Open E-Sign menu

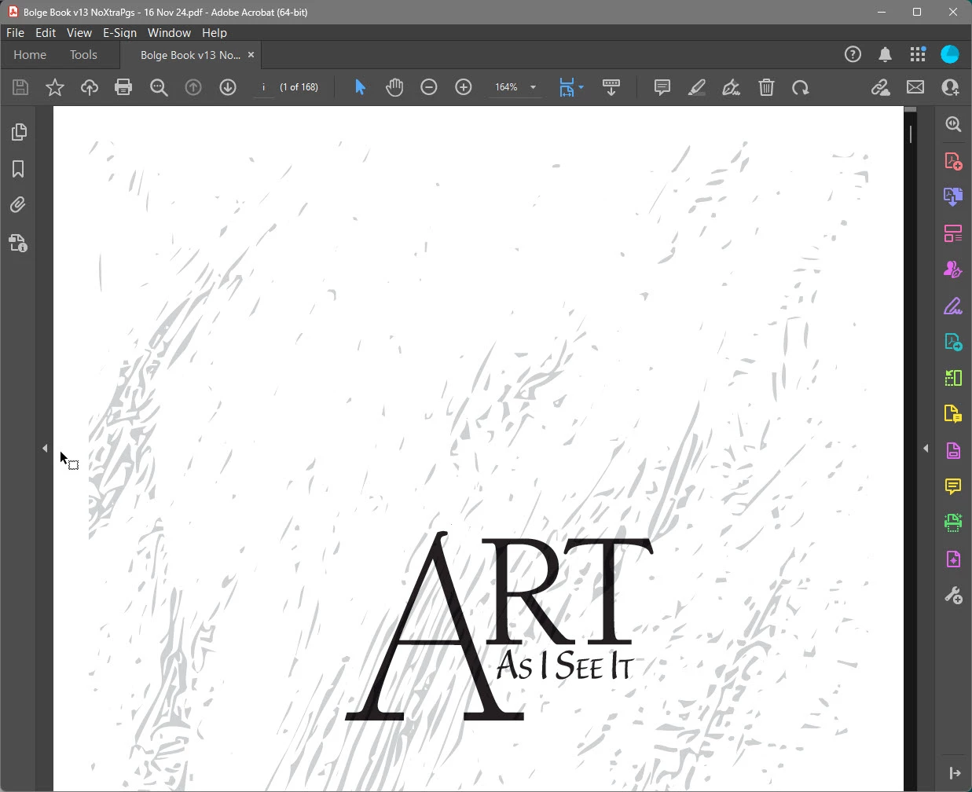click(119, 33)
